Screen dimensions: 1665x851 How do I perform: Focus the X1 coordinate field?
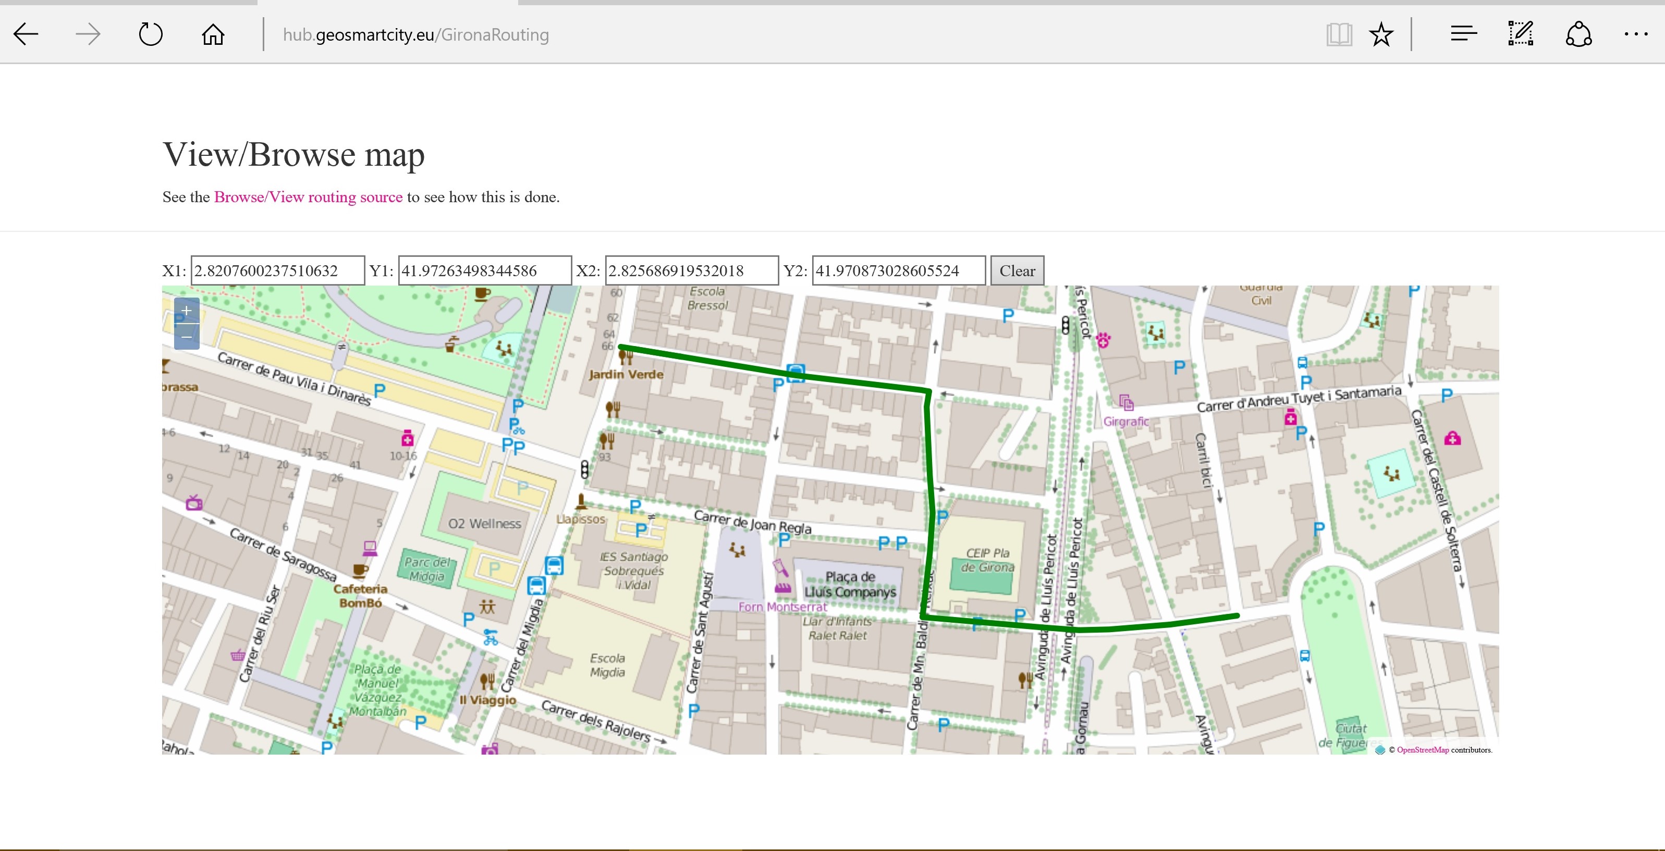pyautogui.click(x=277, y=271)
